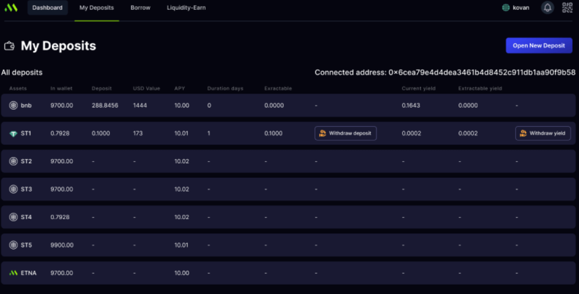This screenshot has width=579, height=294.
Task: Click ST2 APY value 10.02
Action: 181,161
